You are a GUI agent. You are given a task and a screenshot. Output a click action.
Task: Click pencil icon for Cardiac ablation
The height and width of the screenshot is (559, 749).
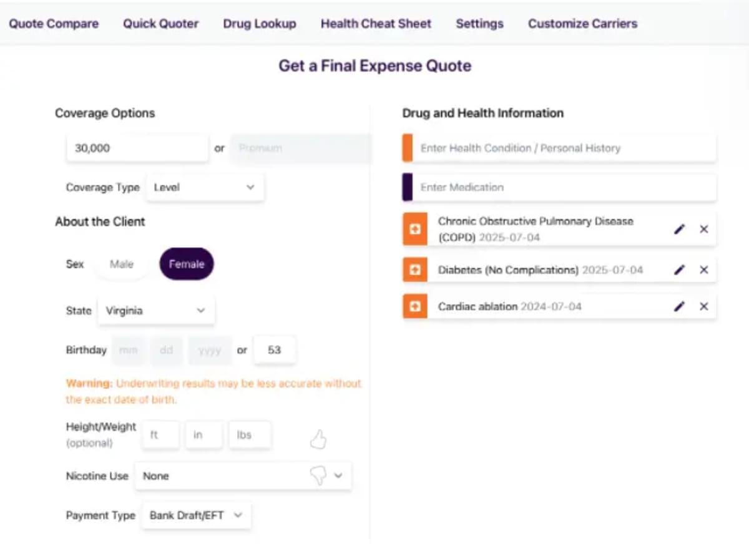(679, 306)
